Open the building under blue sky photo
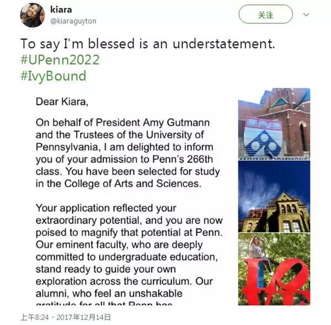 pos(274,196)
